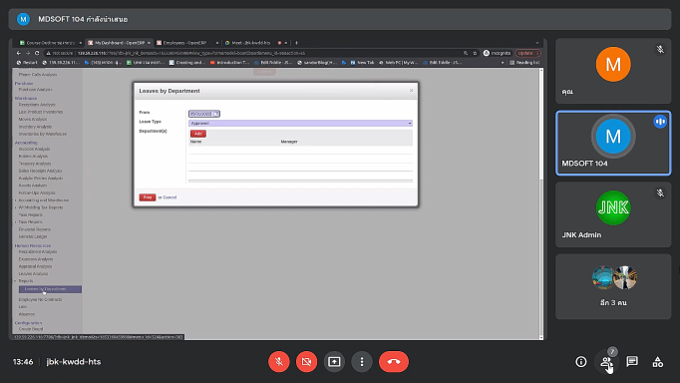
Task: Click the browser address bar URL
Action: [190, 53]
